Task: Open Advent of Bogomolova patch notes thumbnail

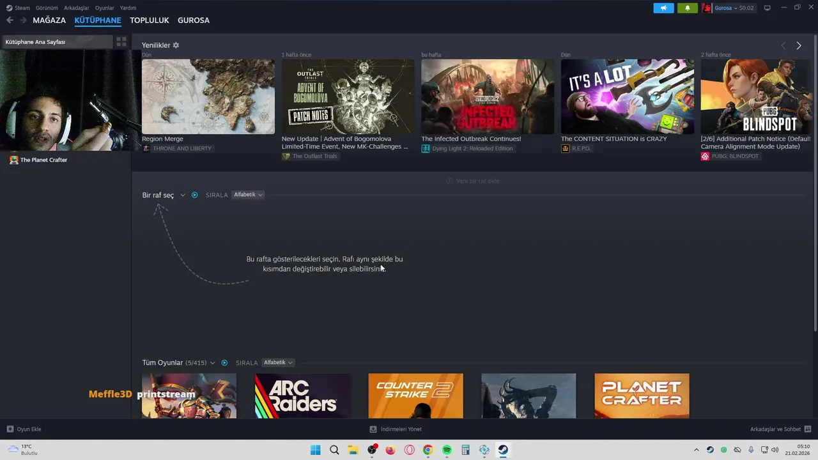Action: pyautogui.click(x=348, y=96)
